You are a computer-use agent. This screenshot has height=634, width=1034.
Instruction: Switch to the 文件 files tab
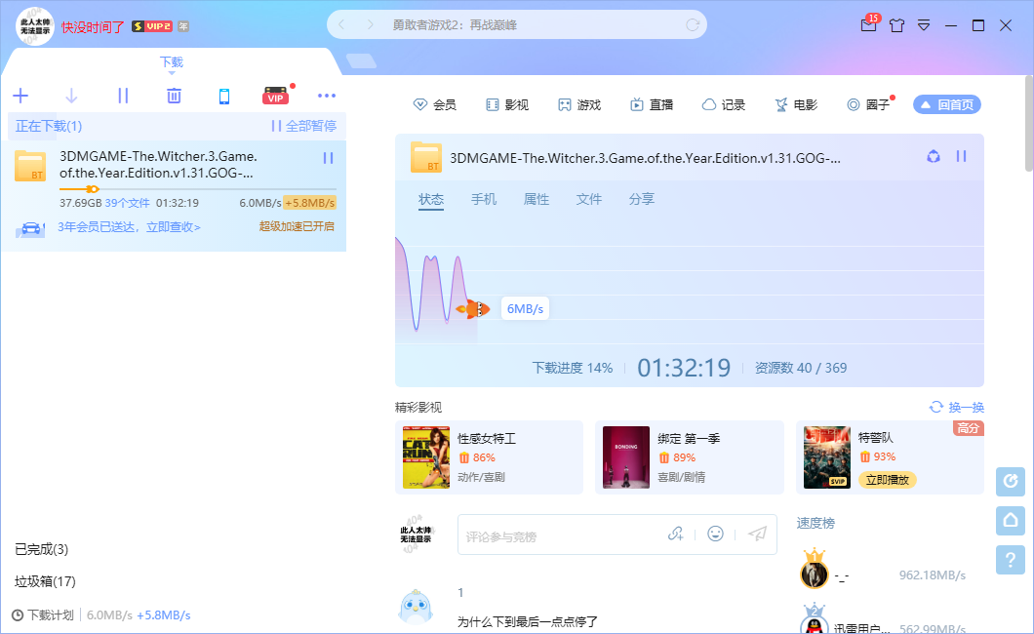[589, 199]
